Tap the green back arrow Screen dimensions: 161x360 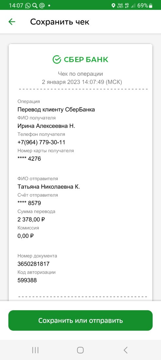(x=12, y=22)
